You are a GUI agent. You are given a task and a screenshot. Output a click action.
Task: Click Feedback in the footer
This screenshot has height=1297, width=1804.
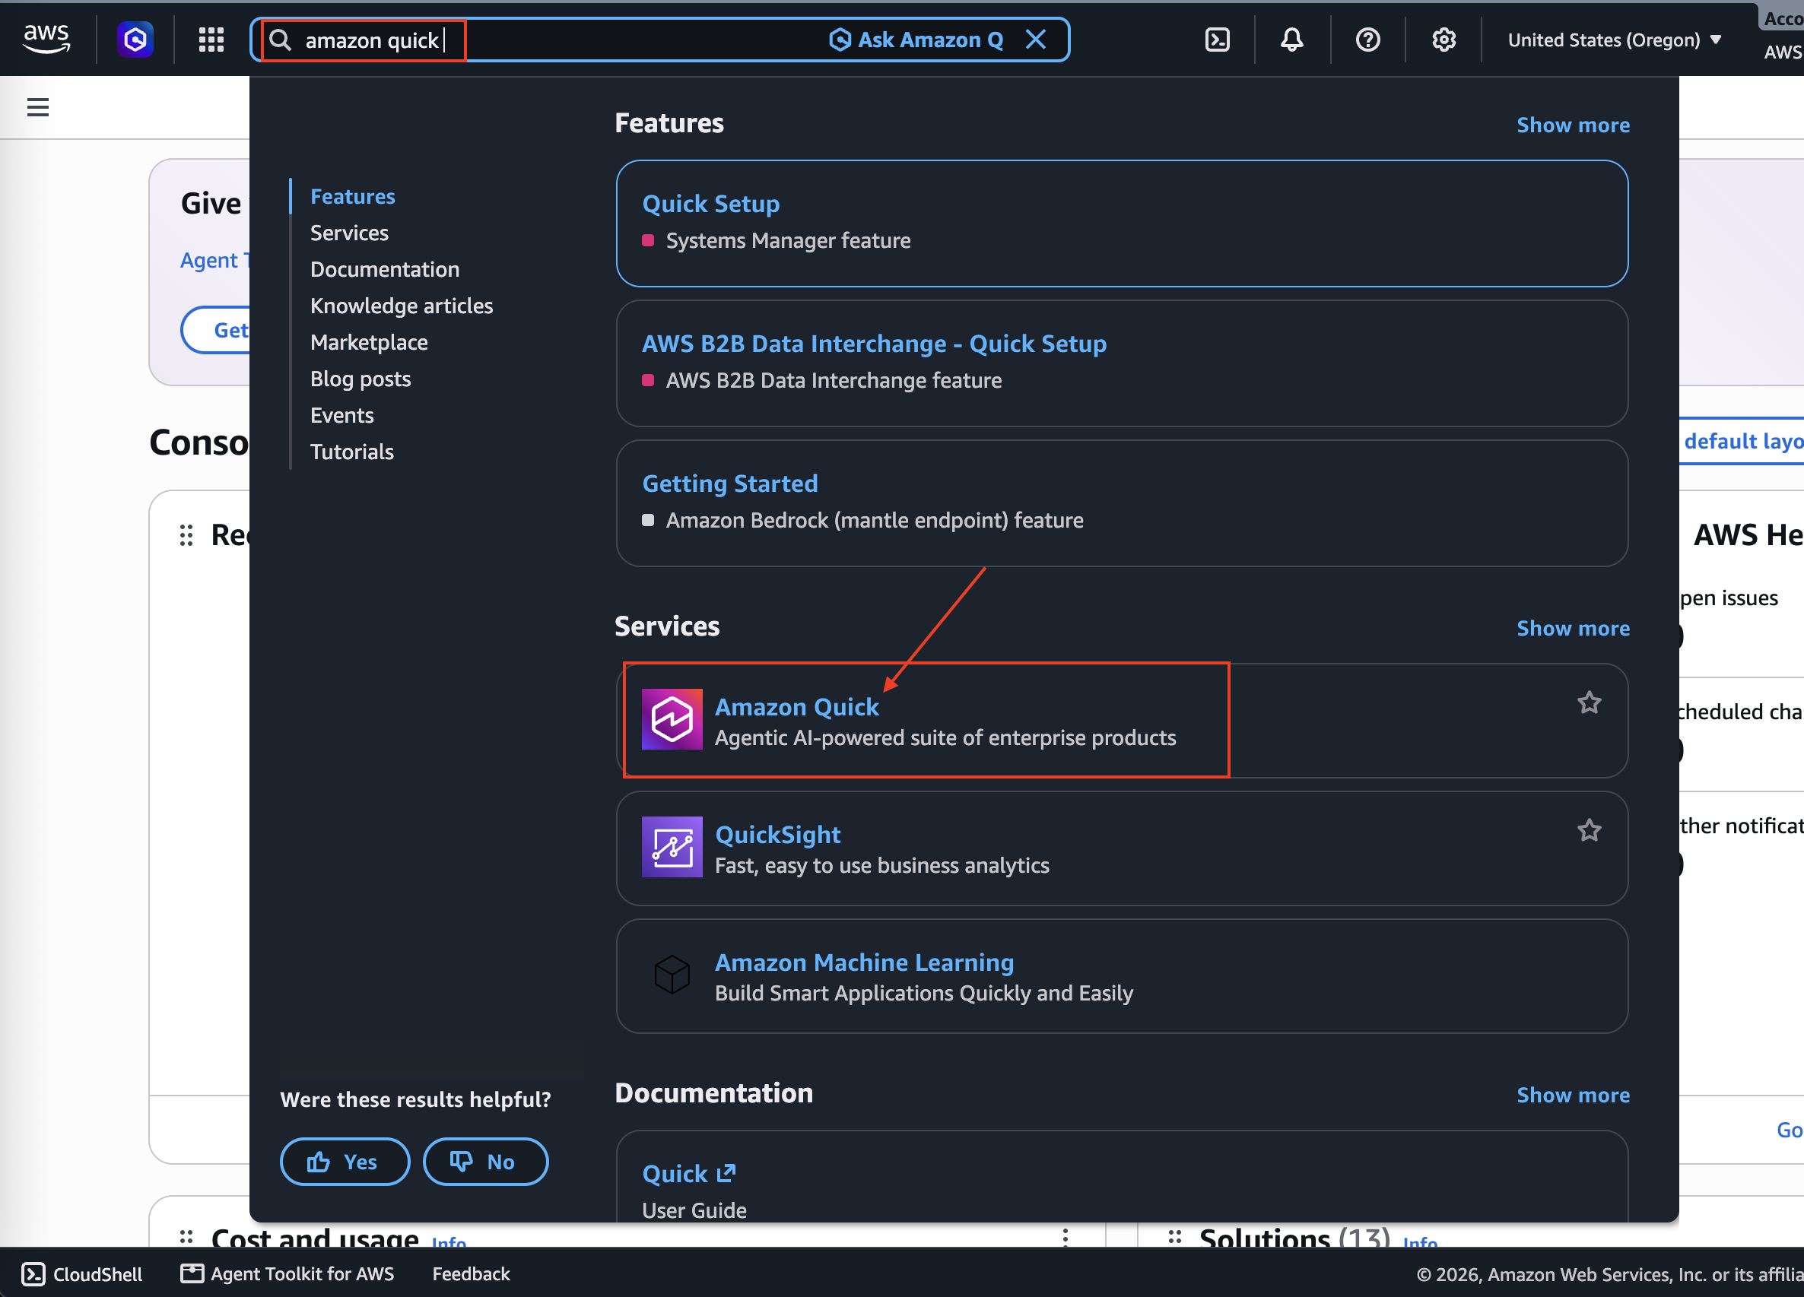471,1274
